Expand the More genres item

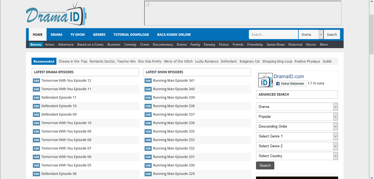(x=324, y=45)
